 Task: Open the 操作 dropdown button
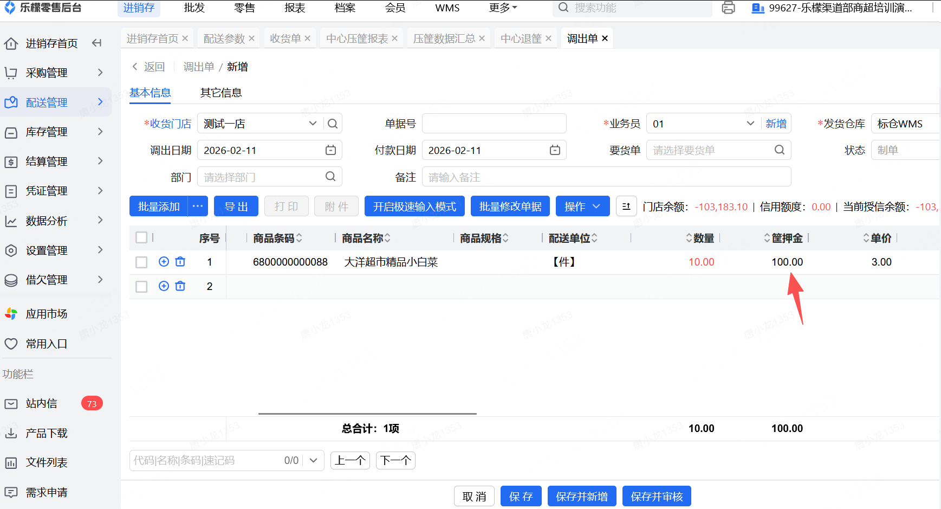point(582,207)
